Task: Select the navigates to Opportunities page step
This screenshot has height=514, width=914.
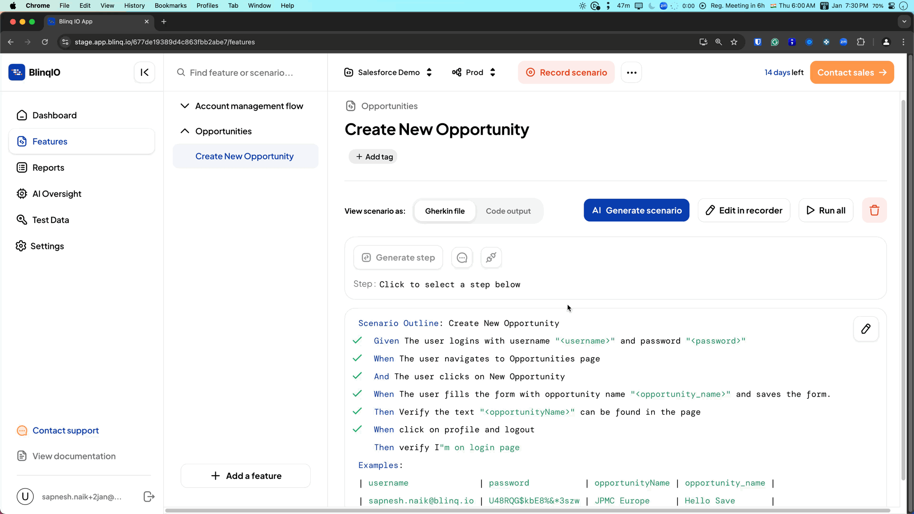Action: click(x=487, y=359)
